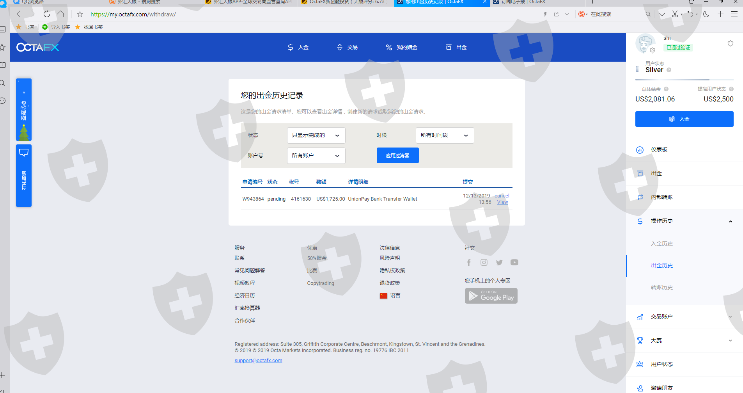Viewport: 743px width, 393px height.
Task: View details of withdrawal W943864
Action: point(502,202)
